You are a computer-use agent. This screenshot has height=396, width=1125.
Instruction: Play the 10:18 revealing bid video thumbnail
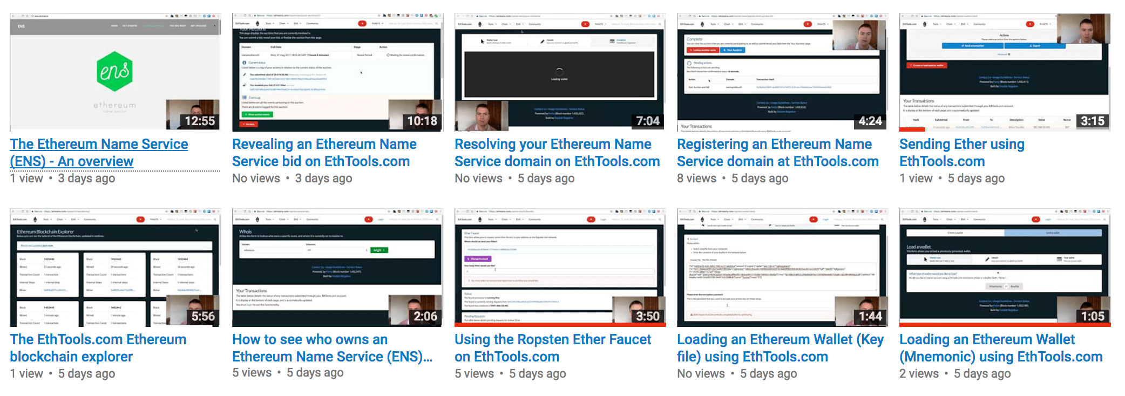pos(337,72)
